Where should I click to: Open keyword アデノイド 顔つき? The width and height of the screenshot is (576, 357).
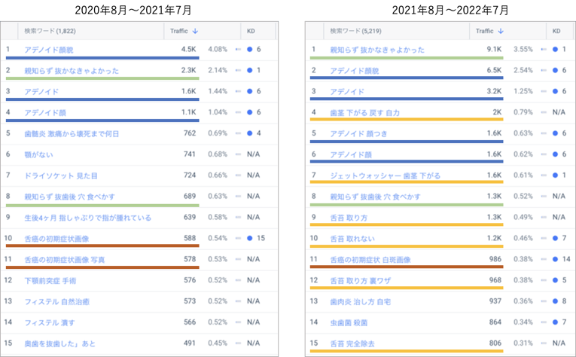click(x=358, y=134)
